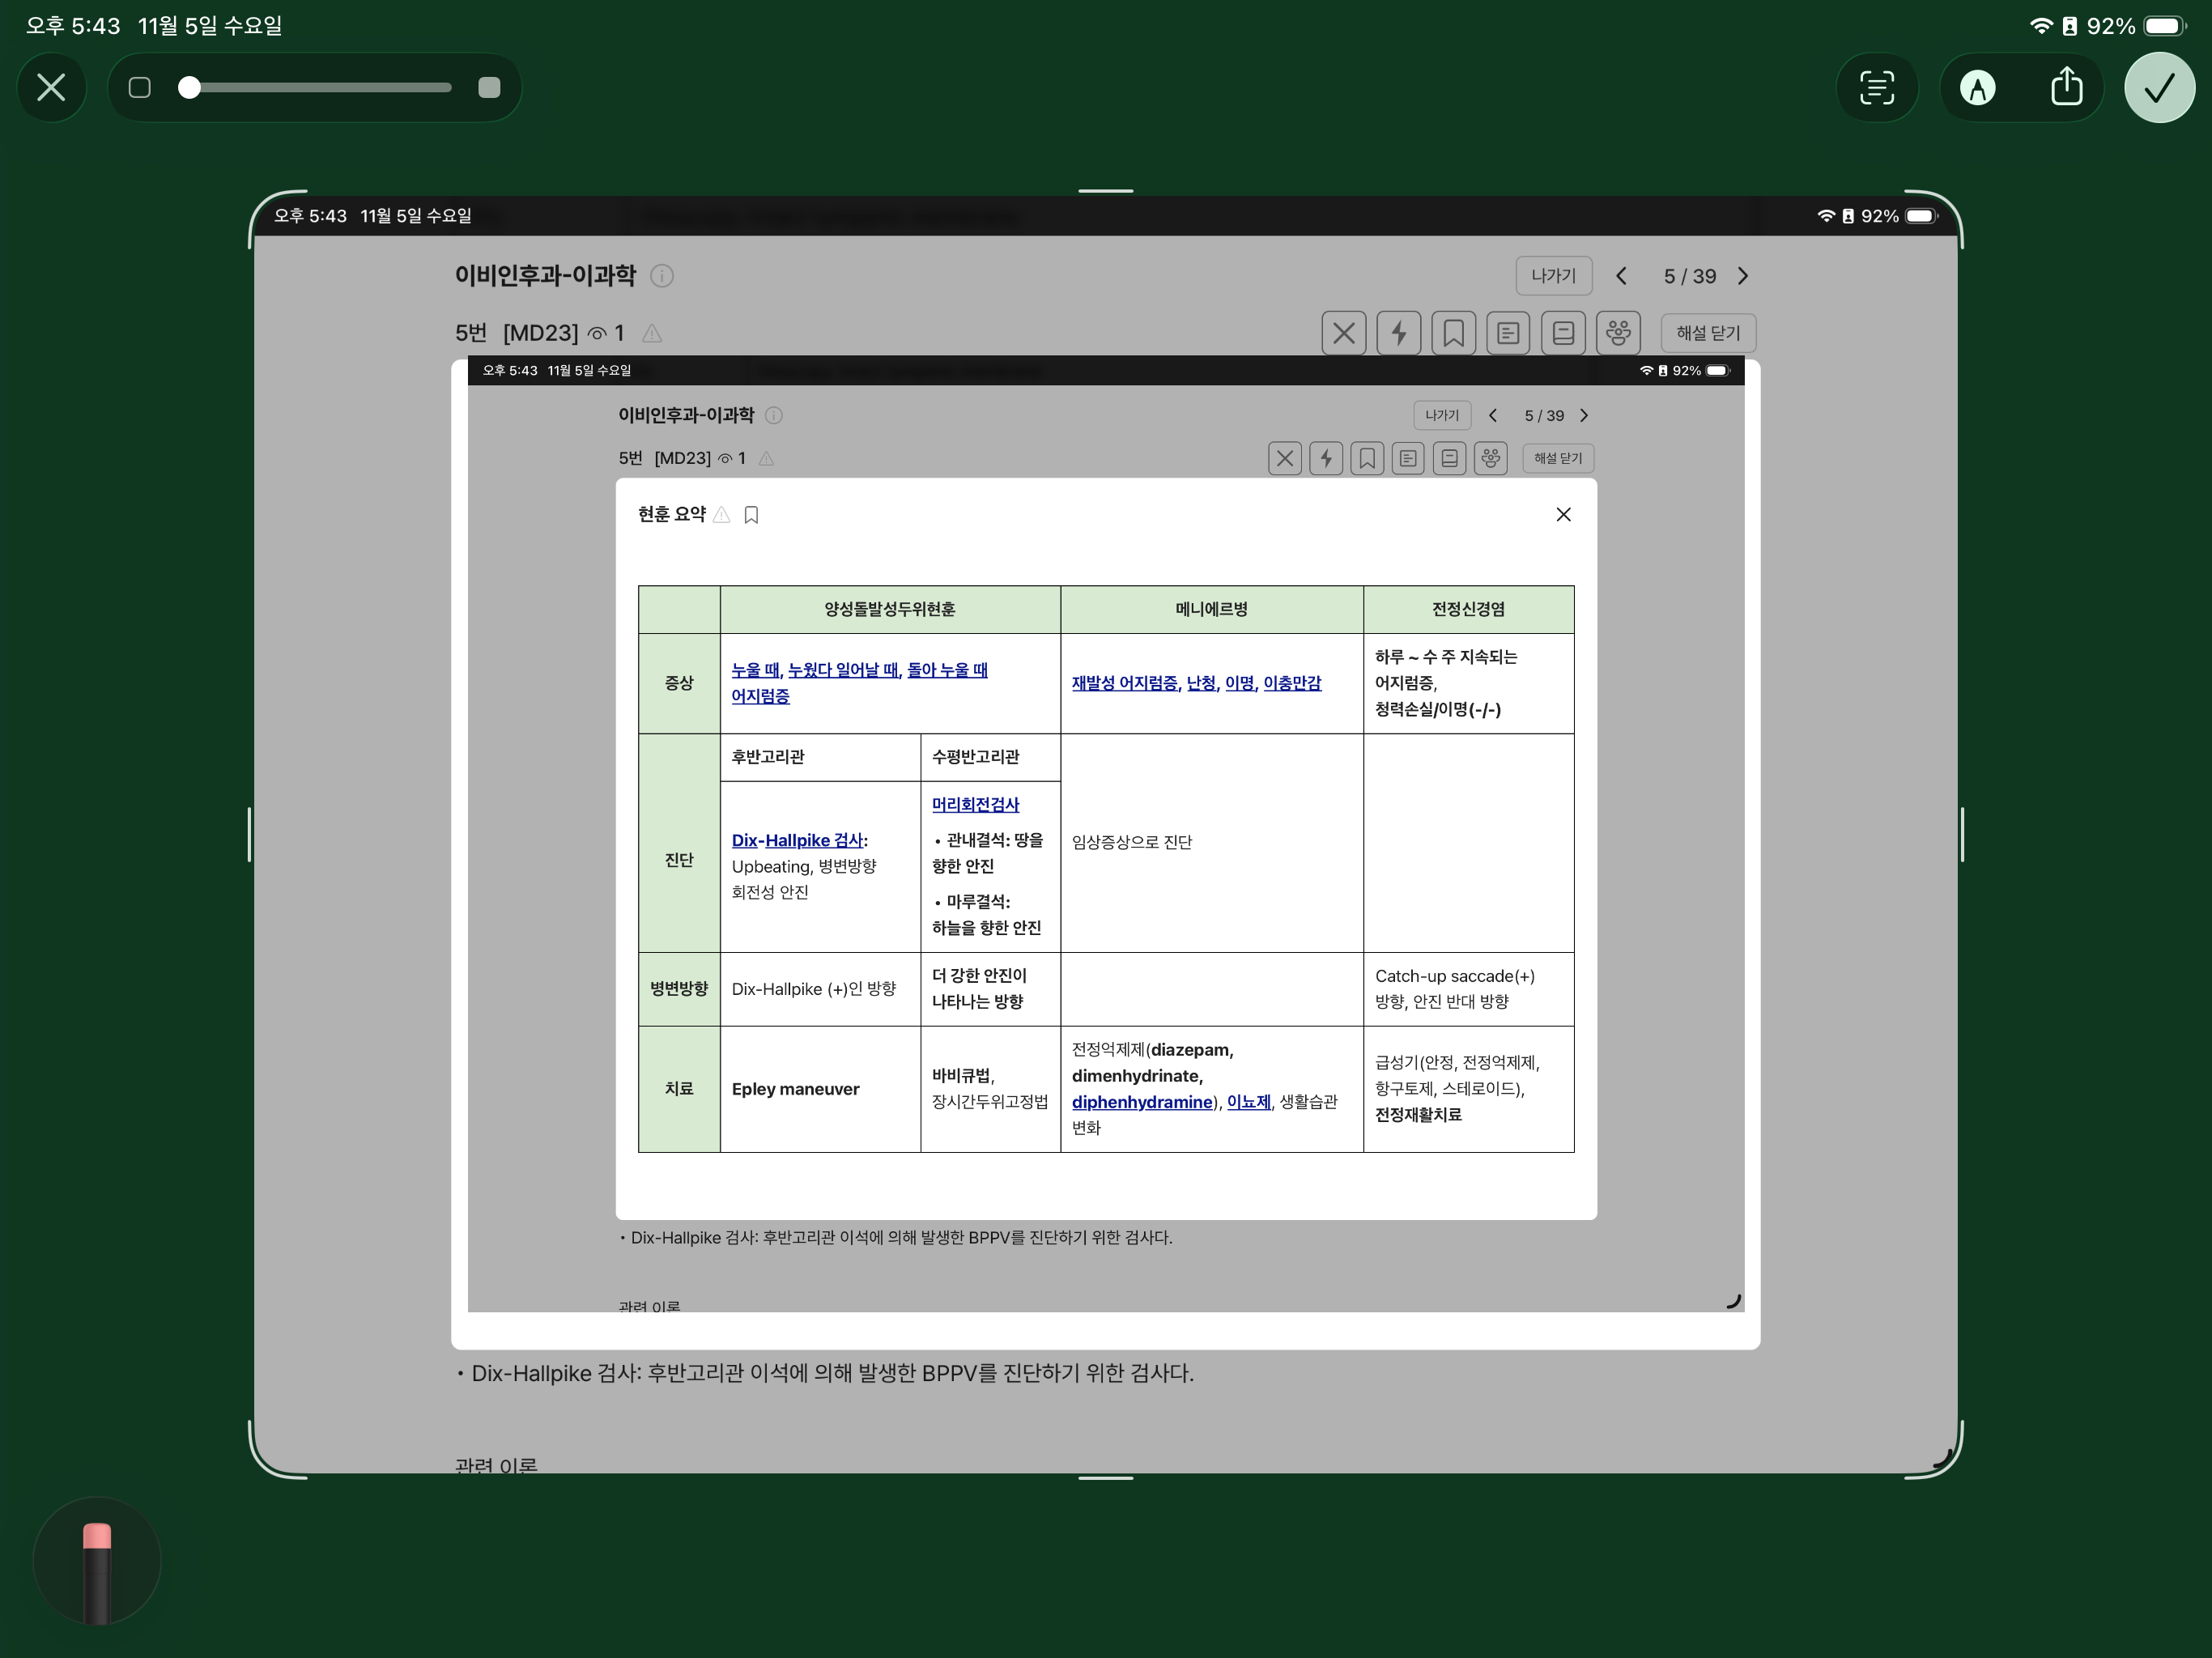Dismiss the screenshot editor with top-left X
Screen dimensions: 2212x1658
tap(51, 88)
